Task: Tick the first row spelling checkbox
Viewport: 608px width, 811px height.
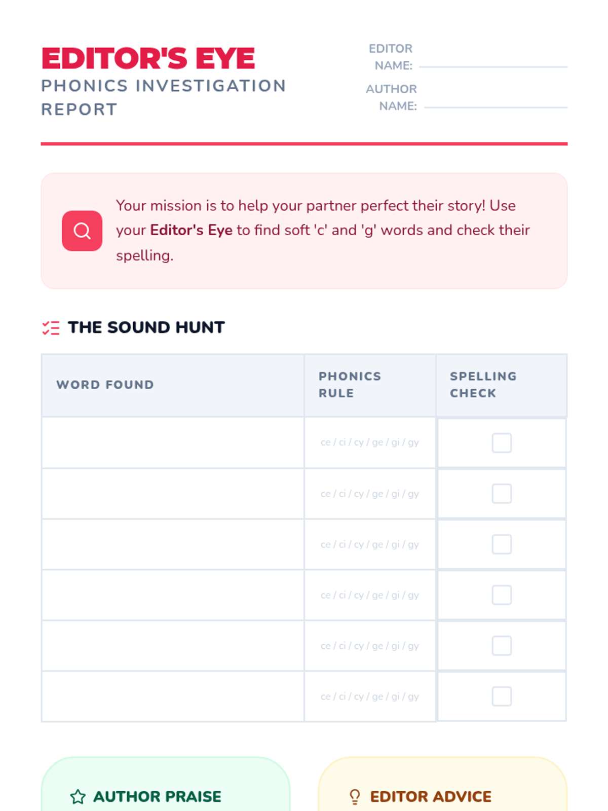Action: (502, 443)
